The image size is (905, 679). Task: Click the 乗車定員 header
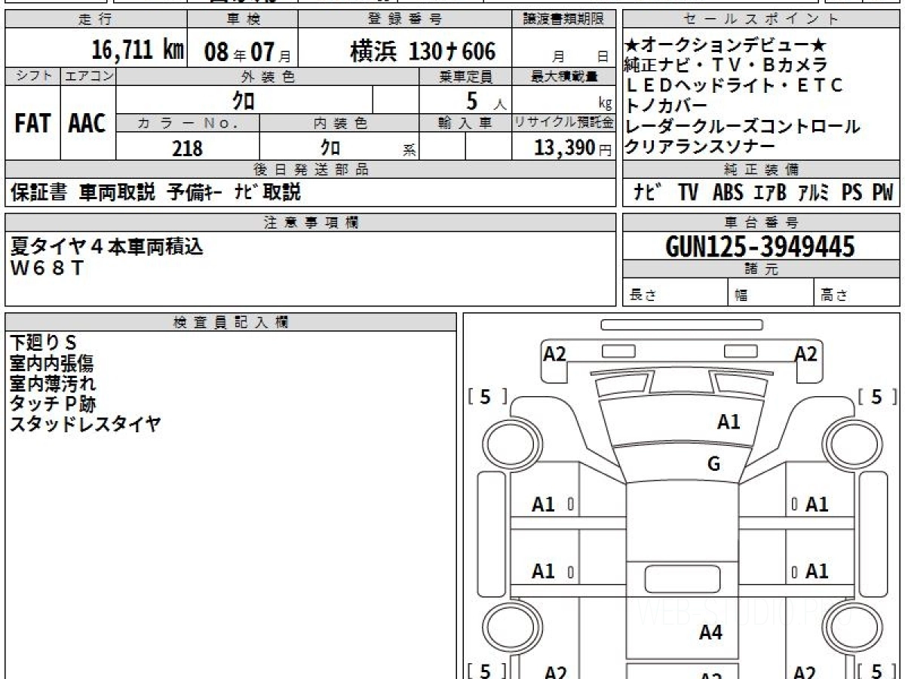click(465, 76)
